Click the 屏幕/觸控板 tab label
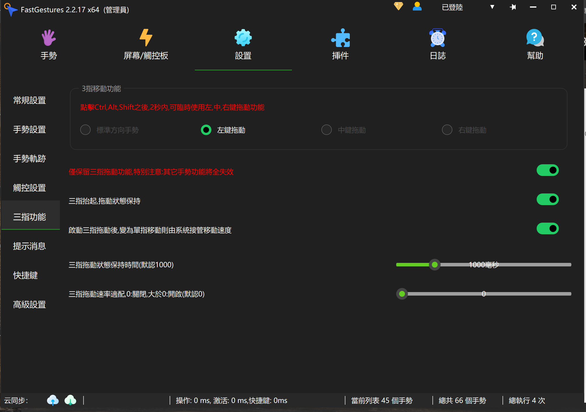 (x=146, y=56)
